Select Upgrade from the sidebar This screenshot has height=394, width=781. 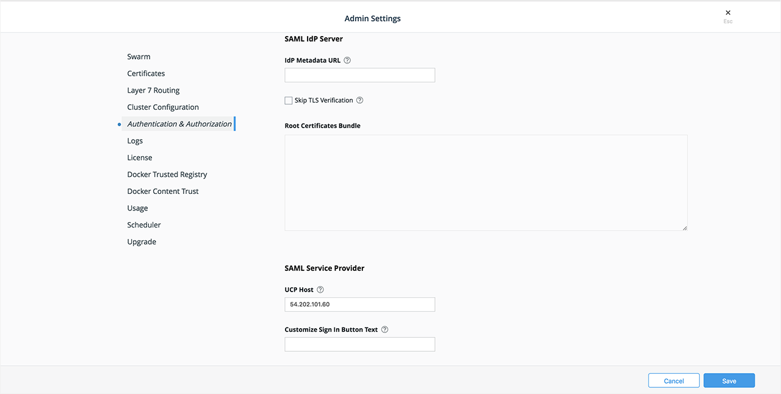coord(142,242)
